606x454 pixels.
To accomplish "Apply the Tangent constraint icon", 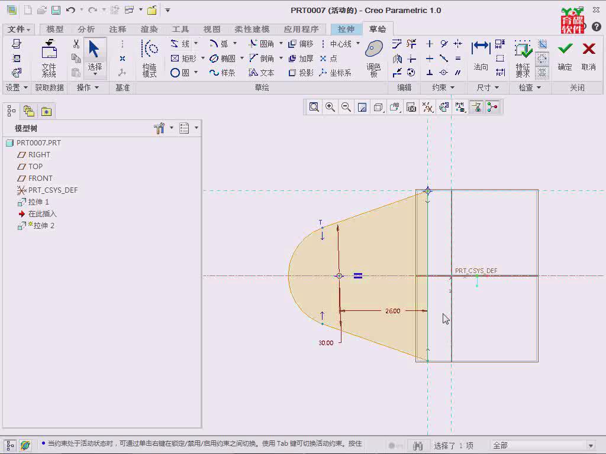I will (x=444, y=44).
